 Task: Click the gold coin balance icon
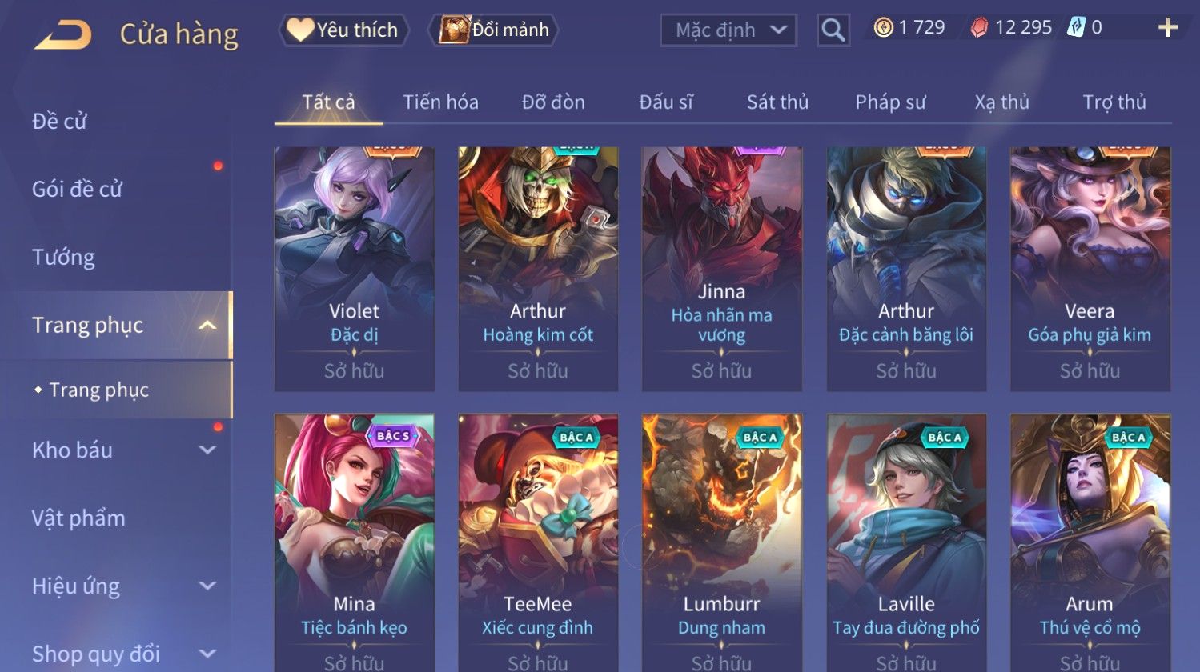click(x=883, y=28)
